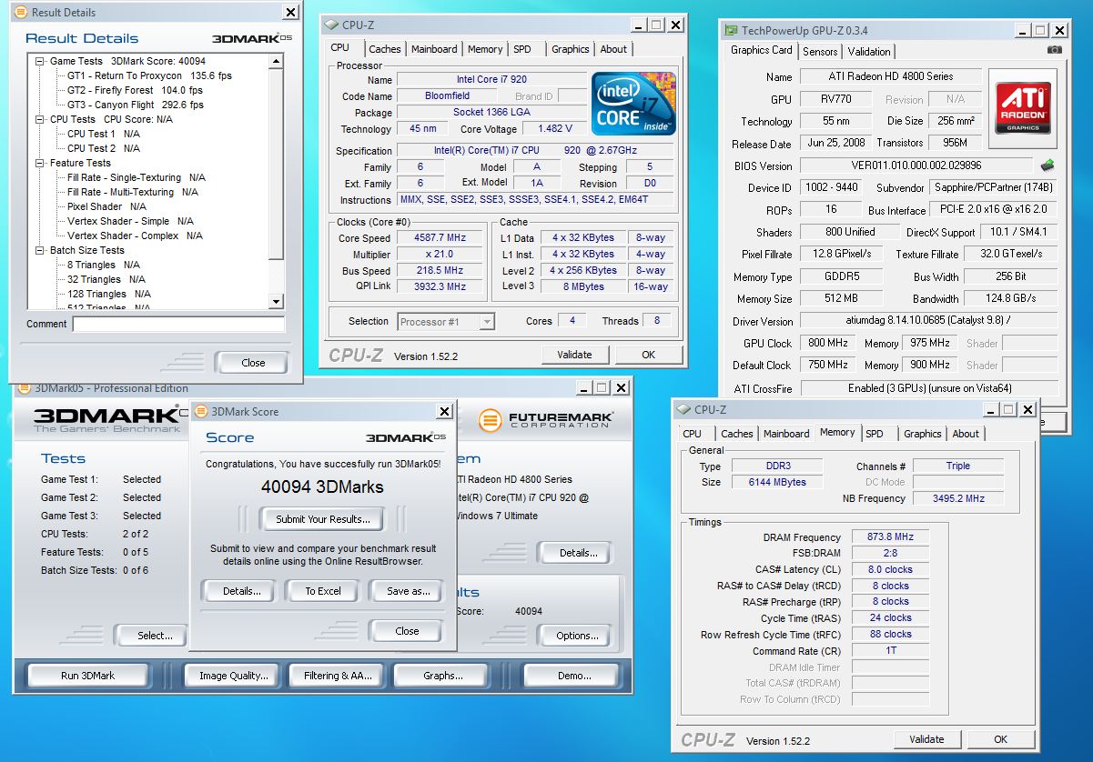Click the GPU-Z screenshot camera icon
Viewport: 1093px width, 762px height.
(1054, 50)
